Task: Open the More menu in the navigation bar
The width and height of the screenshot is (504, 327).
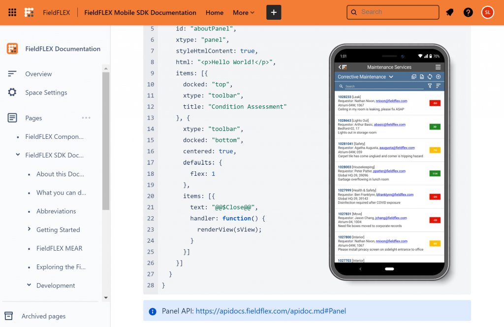Action: pyautogui.click(x=243, y=12)
